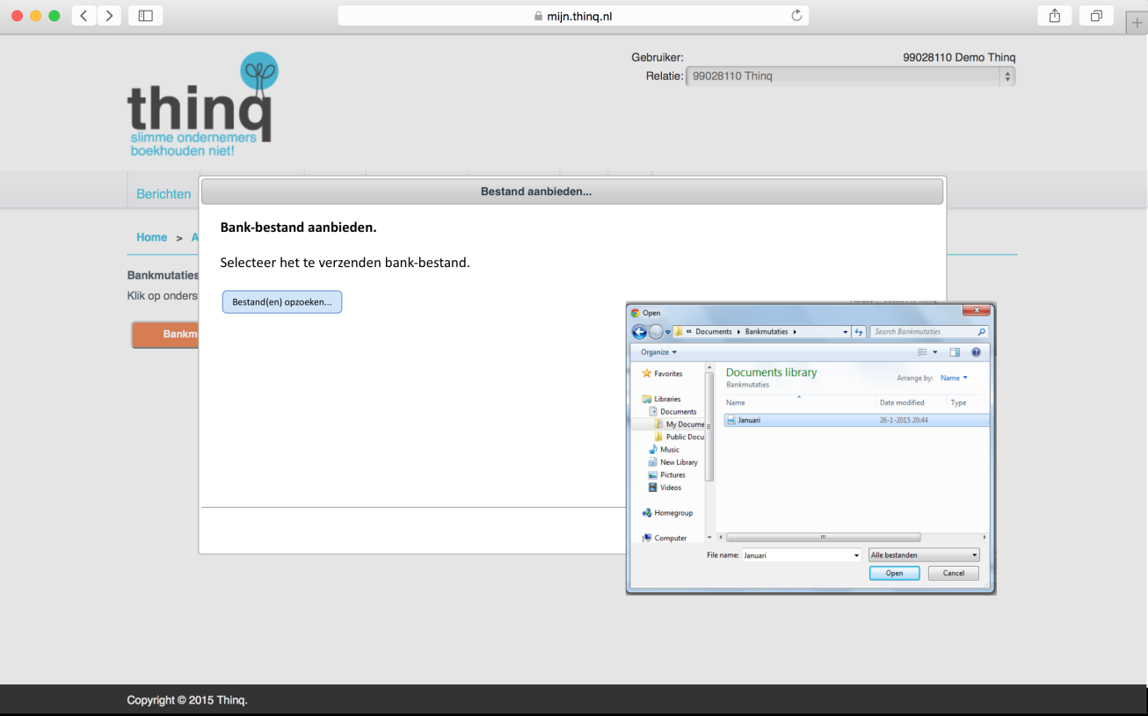Select Libraries in the navigation pane
Screen dimensions: 1148x716
tap(660, 399)
